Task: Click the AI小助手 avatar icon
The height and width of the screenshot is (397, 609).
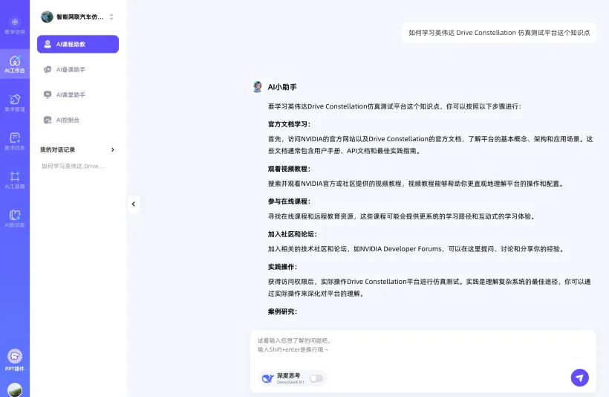Action: [257, 87]
